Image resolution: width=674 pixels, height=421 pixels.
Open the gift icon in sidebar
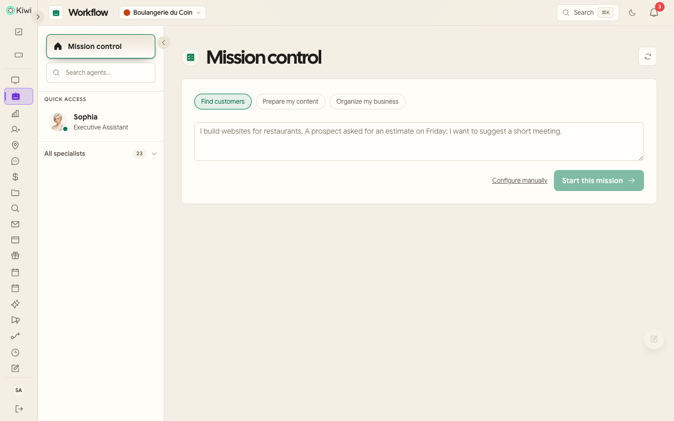(x=15, y=256)
